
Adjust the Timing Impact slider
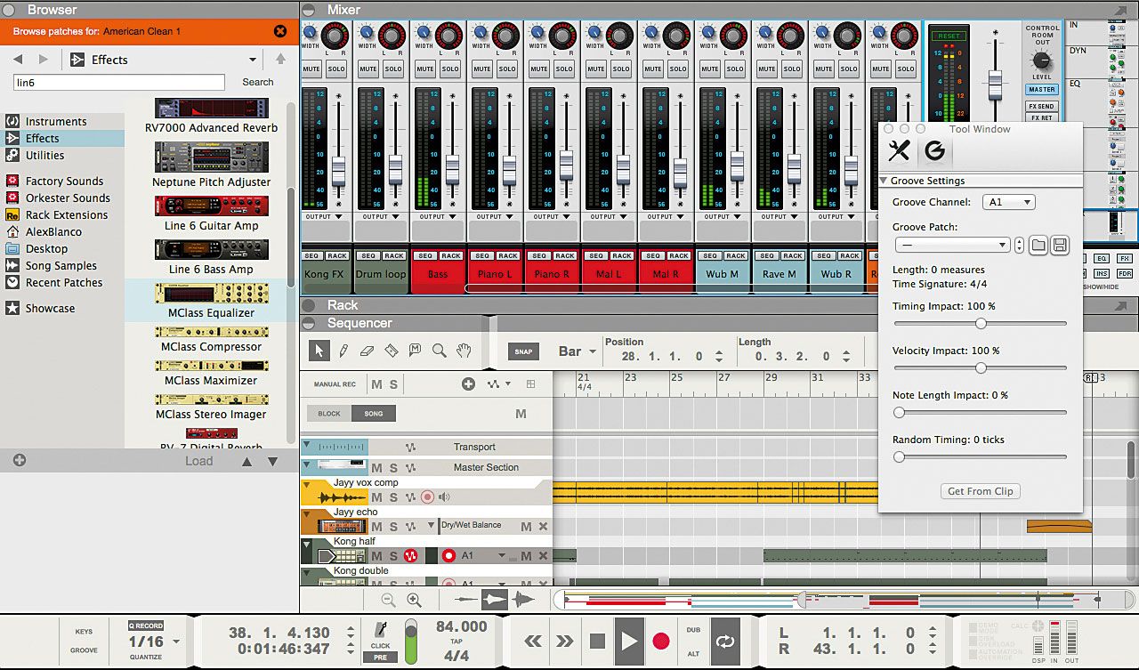pos(980,323)
